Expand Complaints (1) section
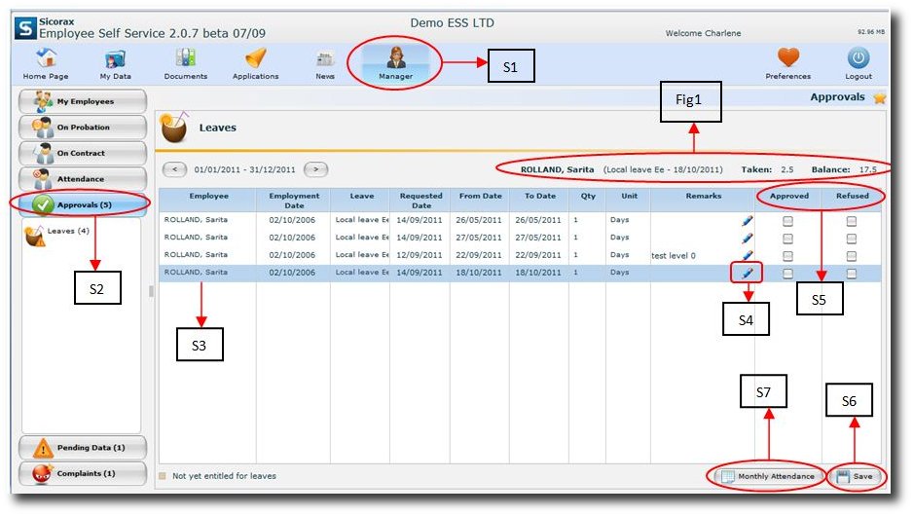This screenshot has width=913, height=516. click(x=83, y=474)
